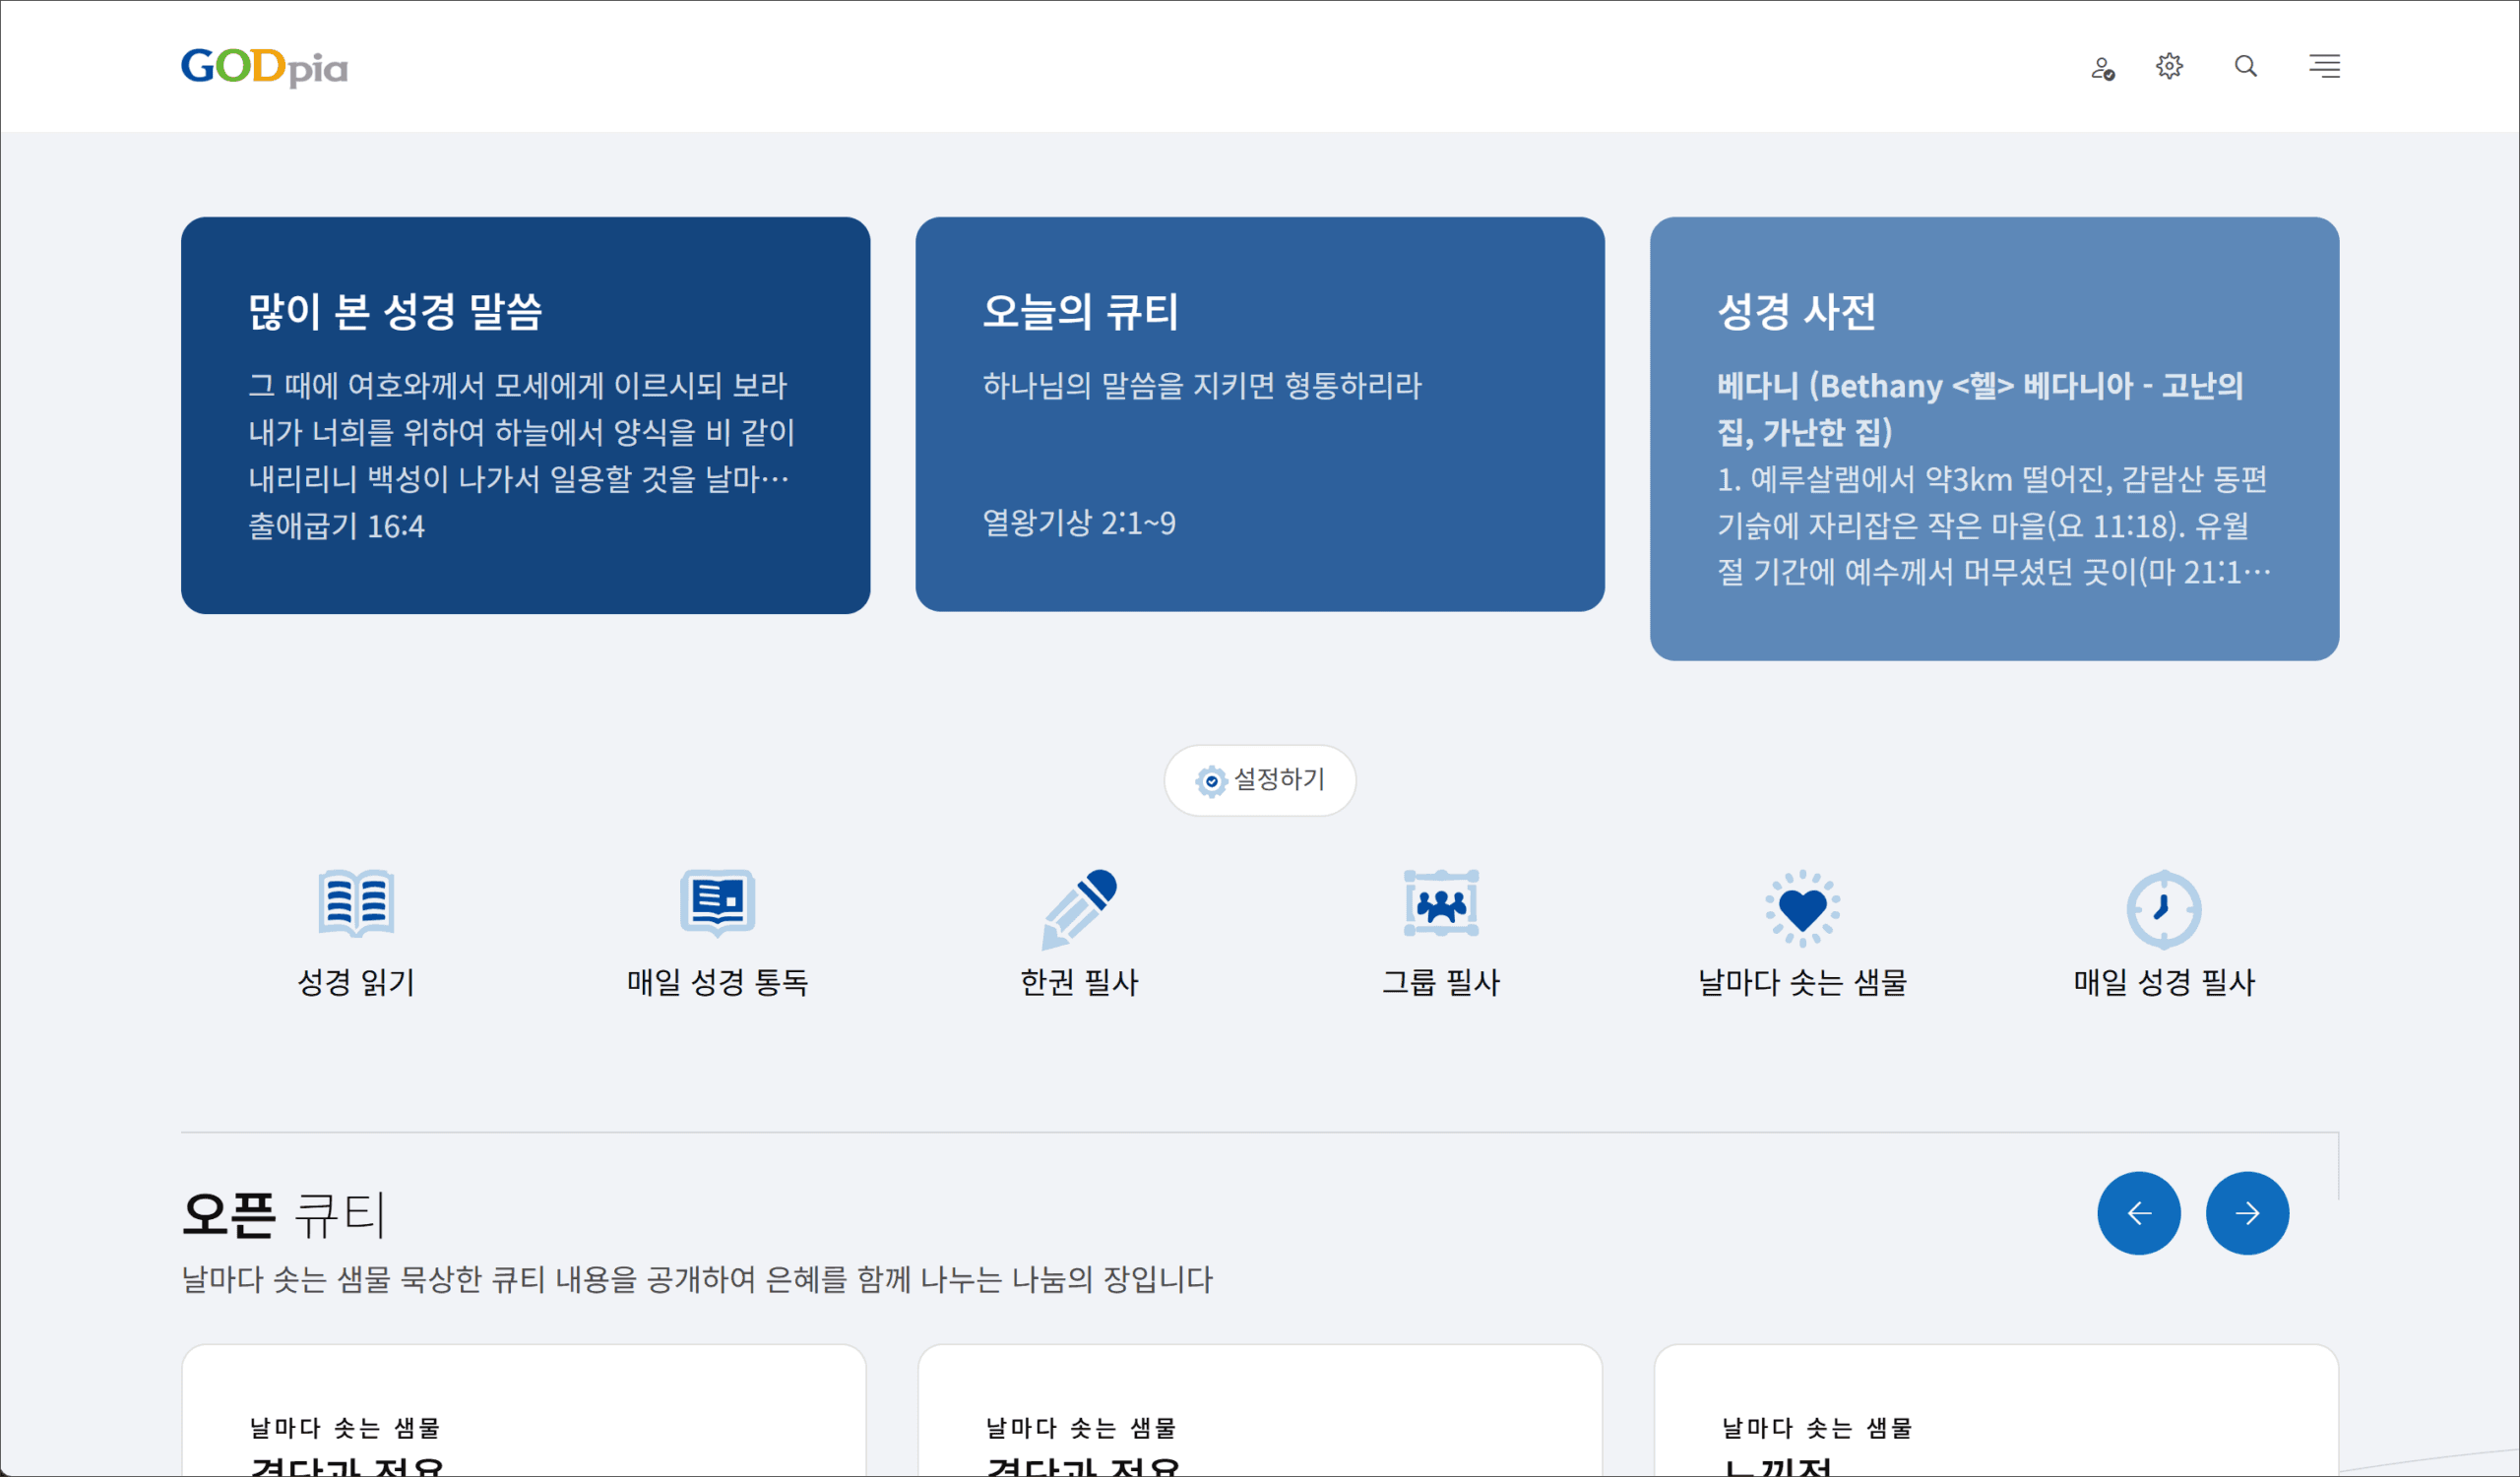Click the 설정하기 button
2520x1477 pixels.
(x=1260, y=779)
